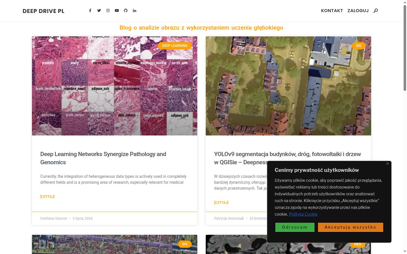The width and height of the screenshot is (407, 254).
Task: Click the GIS badge on aerial buildings image
Action: (358, 46)
